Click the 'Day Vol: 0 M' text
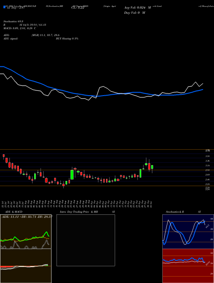Image resolution: width=214 pixels, height=283 pixels. coord(134,13)
